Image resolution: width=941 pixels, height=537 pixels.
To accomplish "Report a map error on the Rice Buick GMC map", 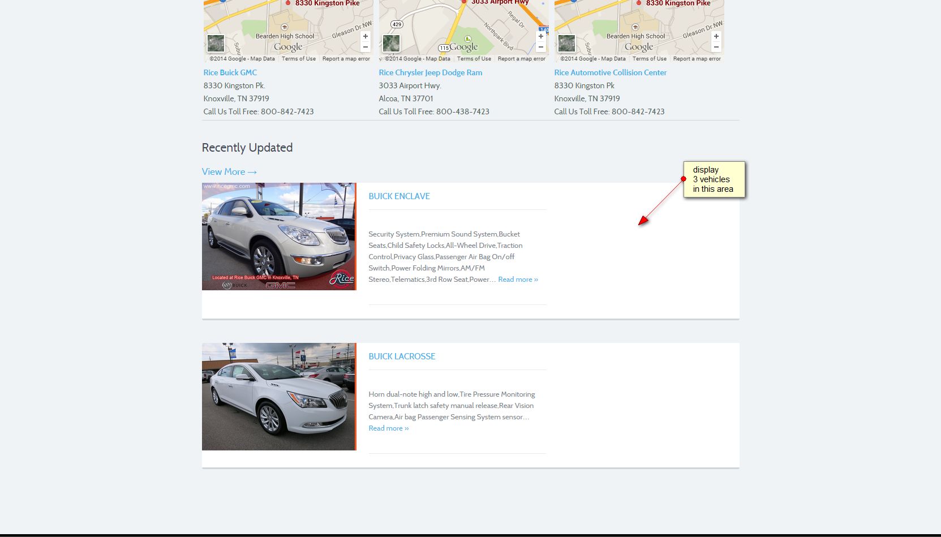I will click(346, 59).
